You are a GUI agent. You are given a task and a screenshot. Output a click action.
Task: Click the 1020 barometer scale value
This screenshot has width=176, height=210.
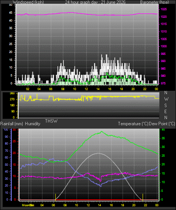click(x=164, y=17)
